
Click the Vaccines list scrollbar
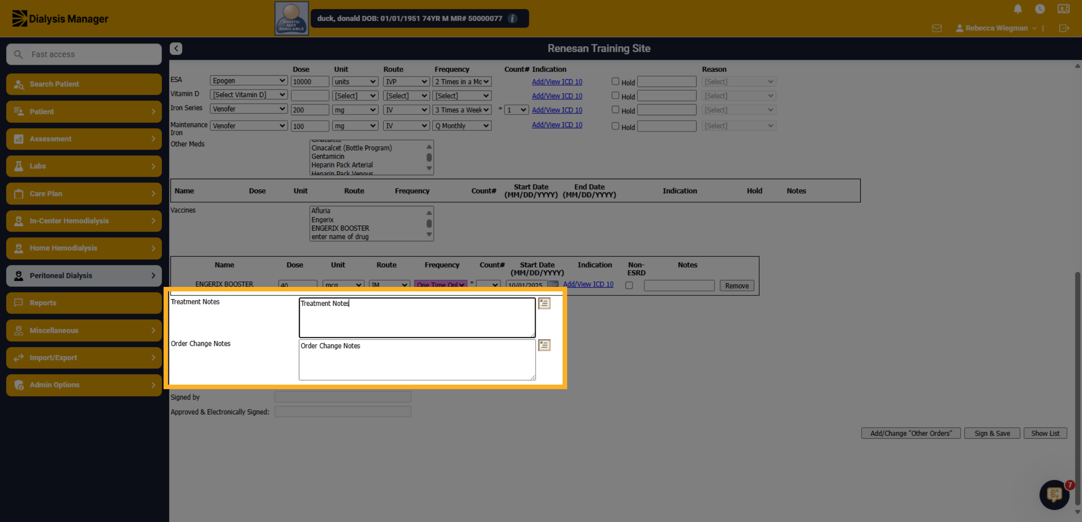429,224
